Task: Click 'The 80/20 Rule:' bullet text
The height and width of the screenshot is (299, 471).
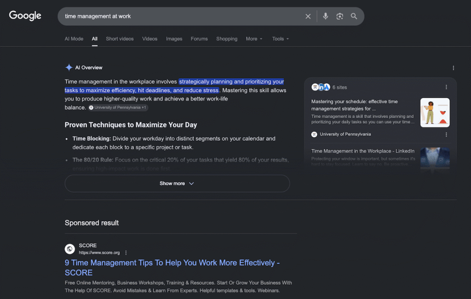Action: point(93,160)
